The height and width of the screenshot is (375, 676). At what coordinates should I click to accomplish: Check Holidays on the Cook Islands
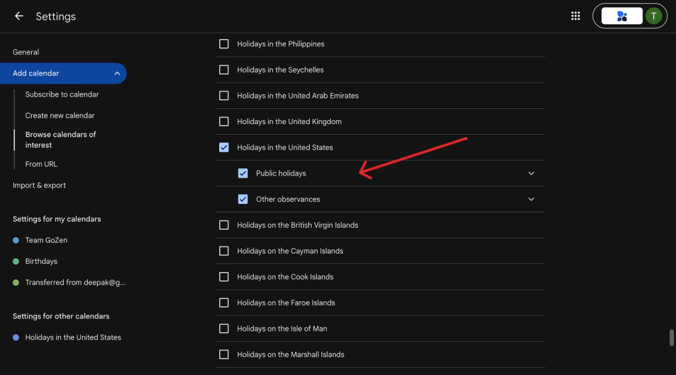pos(224,277)
